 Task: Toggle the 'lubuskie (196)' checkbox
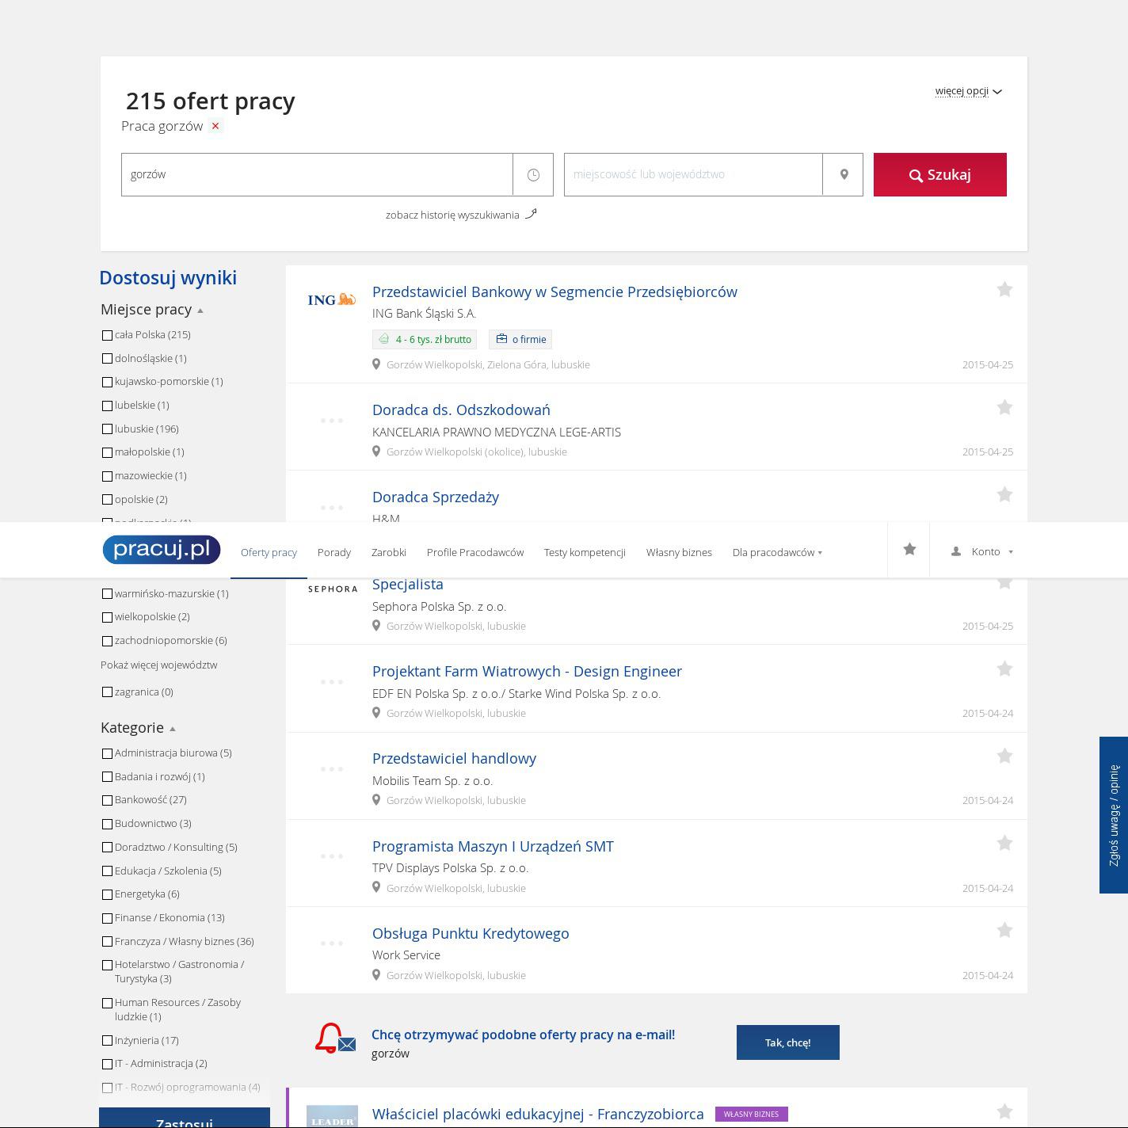tap(107, 429)
